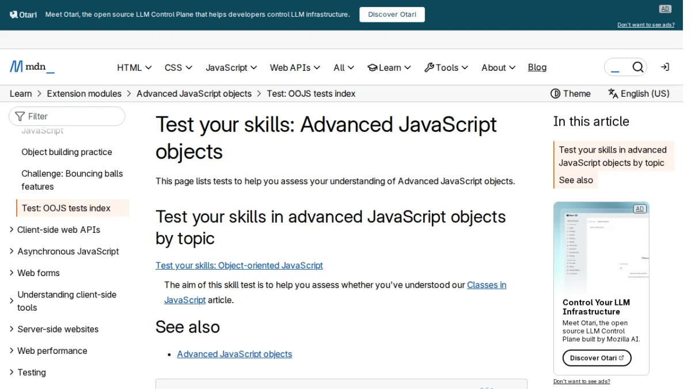Click the Otari ad screenshot thumbnail
The image size is (691, 389).
point(601,248)
